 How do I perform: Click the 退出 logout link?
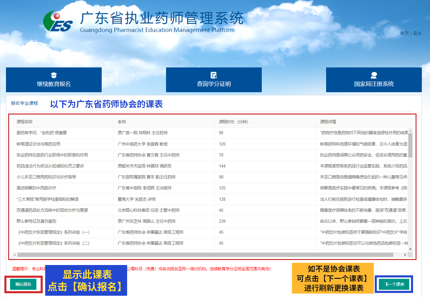pos(417,33)
